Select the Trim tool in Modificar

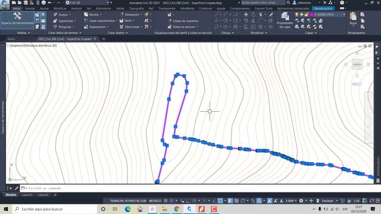click(260, 14)
